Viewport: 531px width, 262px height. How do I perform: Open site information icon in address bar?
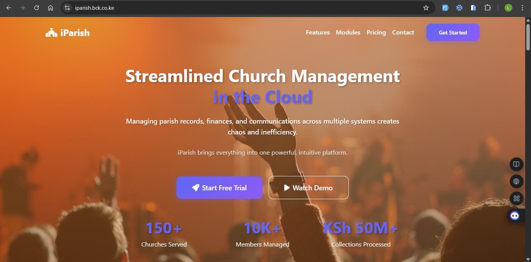[67, 8]
